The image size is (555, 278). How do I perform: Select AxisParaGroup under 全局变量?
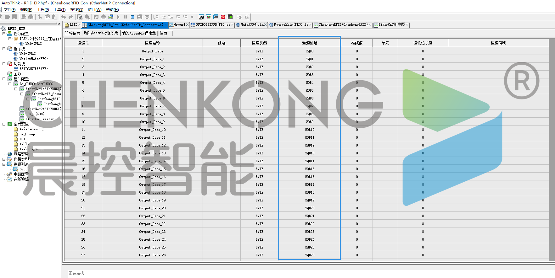[32, 129]
